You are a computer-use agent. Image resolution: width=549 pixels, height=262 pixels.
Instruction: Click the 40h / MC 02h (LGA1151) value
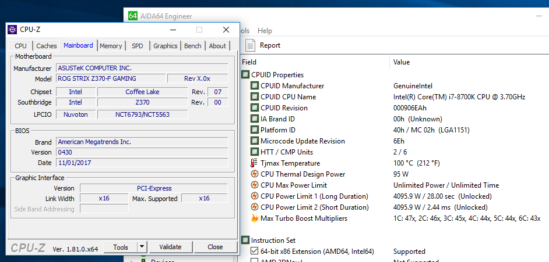[x=431, y=130]
